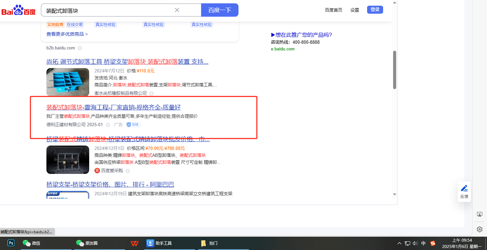
Task: Go to 百度首页 in top navigation
Action: [333, 10]
